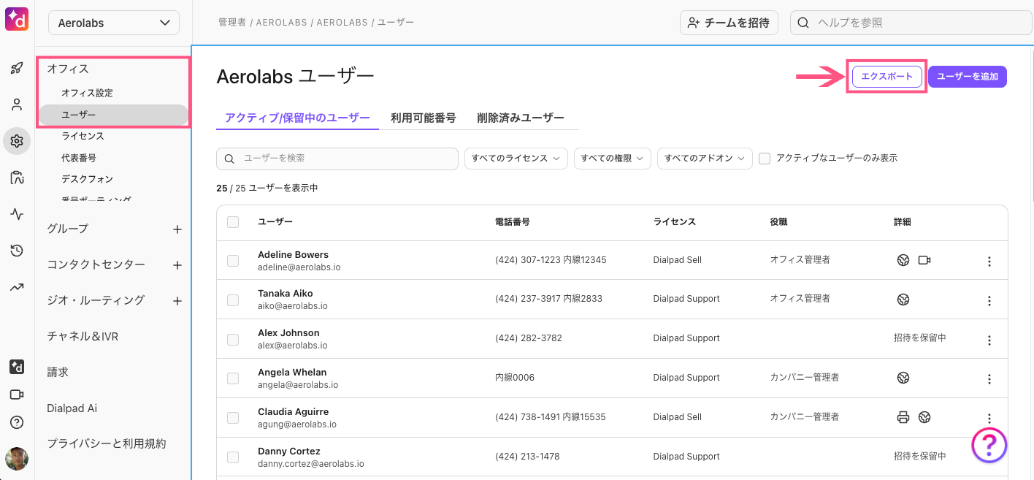This screenshot has width=1034, height=480.
Task: Open the すべてのライセンス filter dropdown
Action: click(x=516, y=159)
